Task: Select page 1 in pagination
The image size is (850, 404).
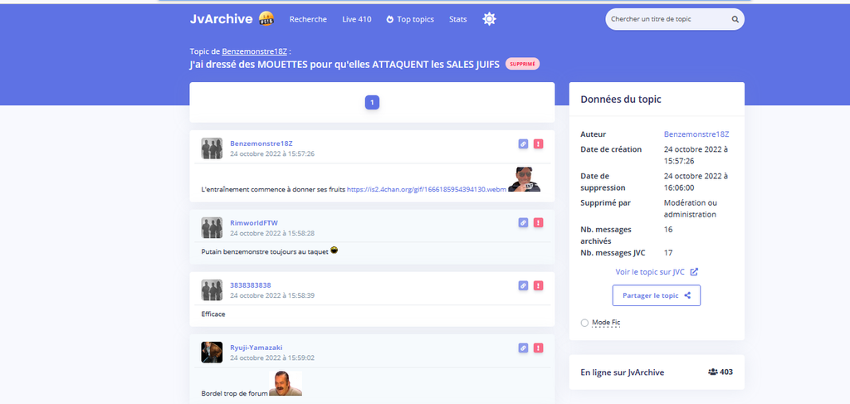Action: pyautogui.click(x=373, y=103)
